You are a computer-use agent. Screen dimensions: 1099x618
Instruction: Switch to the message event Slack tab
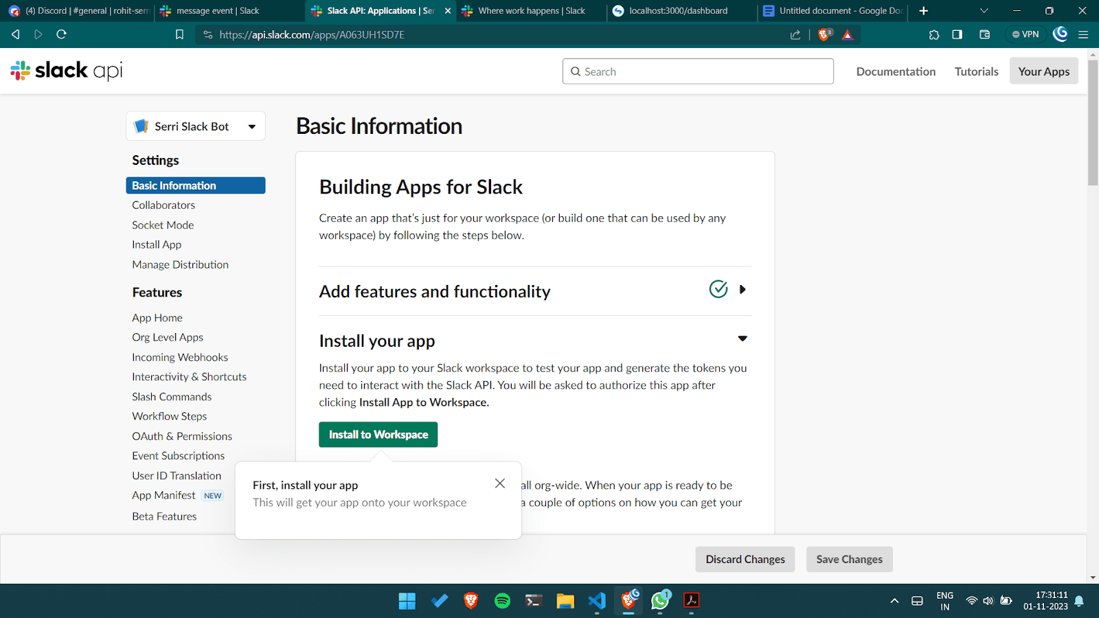coord(230,11)
